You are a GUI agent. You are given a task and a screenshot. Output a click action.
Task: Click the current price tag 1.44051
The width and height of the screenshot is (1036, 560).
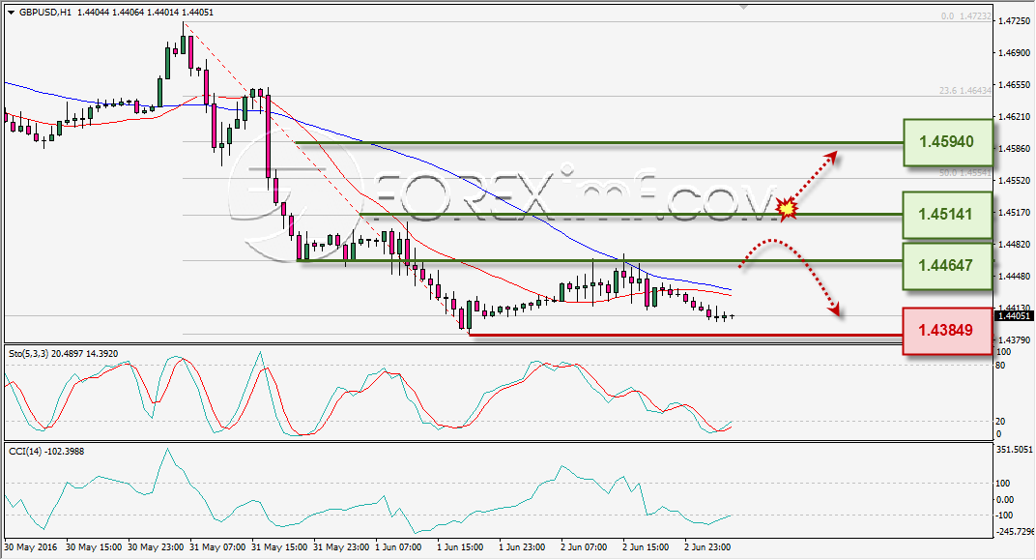click(1014, 316)
